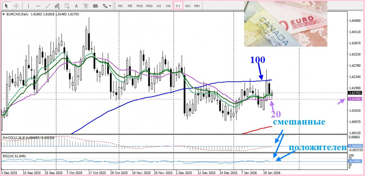Click the current price label 1.61703
This screenshot has width=365, height=176.
coord(354,93)
